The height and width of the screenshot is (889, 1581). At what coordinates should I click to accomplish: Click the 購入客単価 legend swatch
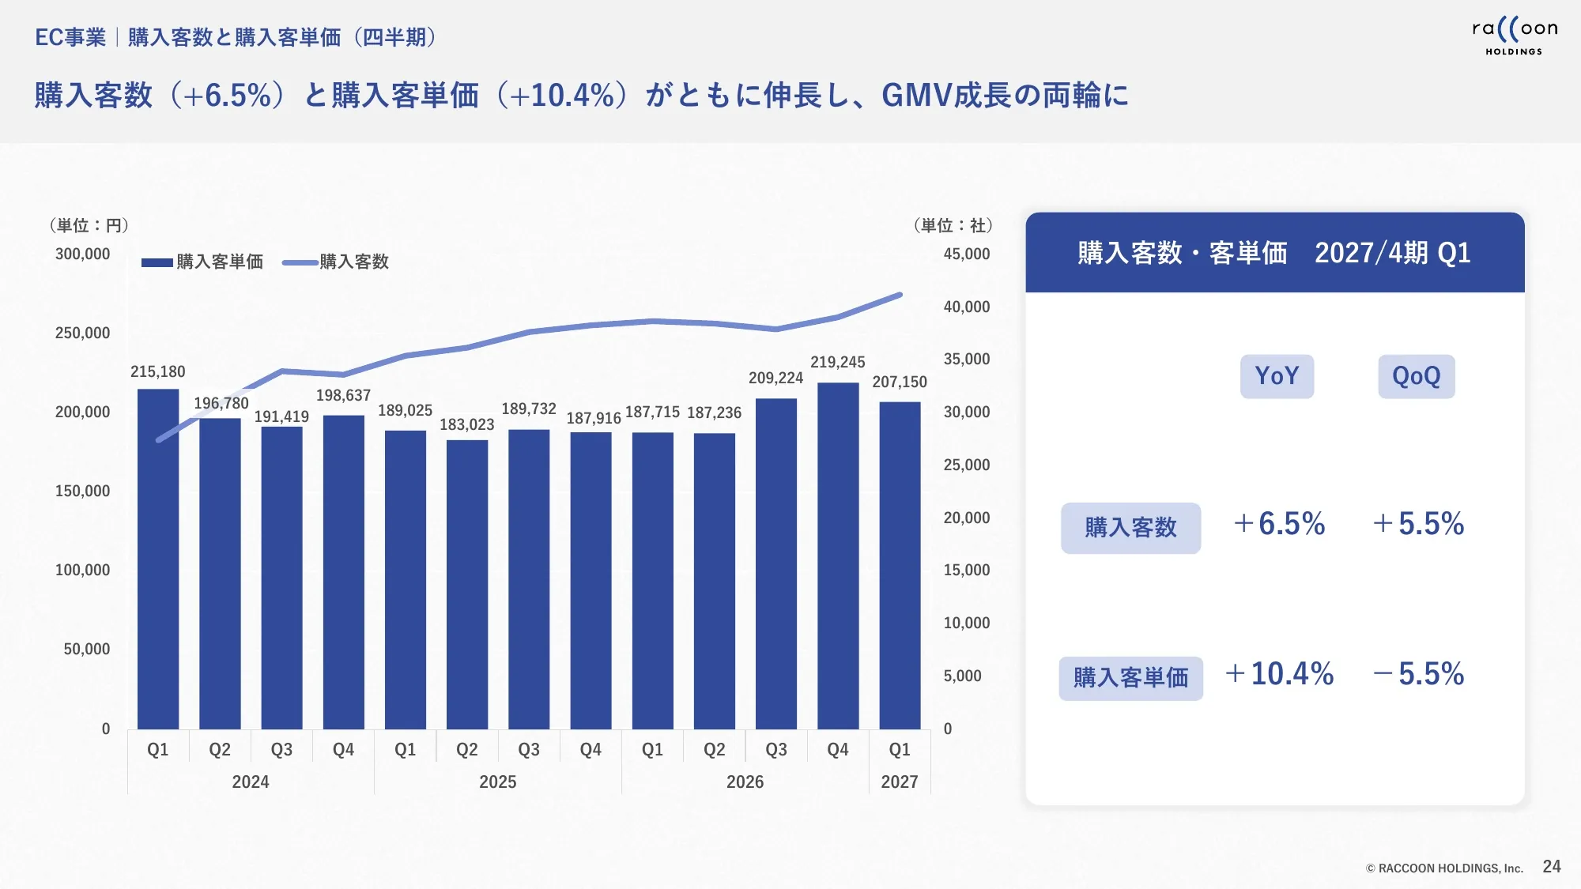(157, 262)
